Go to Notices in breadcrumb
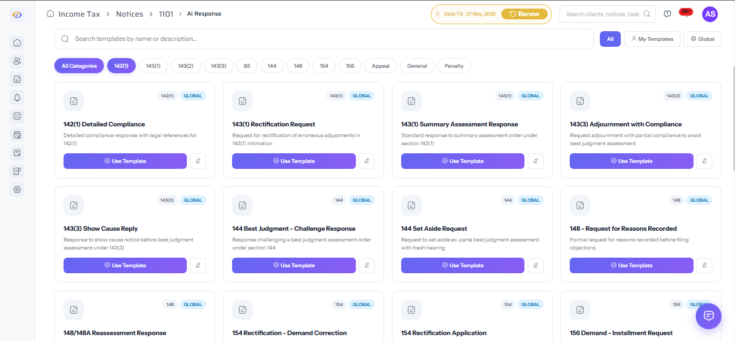The image size is (735, 341). [x=130, y=14]
